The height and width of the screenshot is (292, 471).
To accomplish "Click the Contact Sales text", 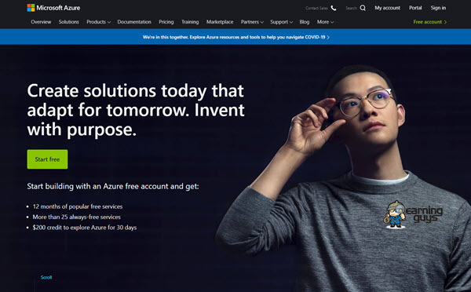I will (x=316, y=8).
